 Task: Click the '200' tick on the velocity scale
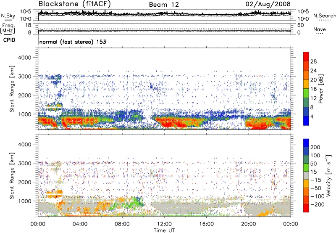pyautogui.click(x=315, y=147)
